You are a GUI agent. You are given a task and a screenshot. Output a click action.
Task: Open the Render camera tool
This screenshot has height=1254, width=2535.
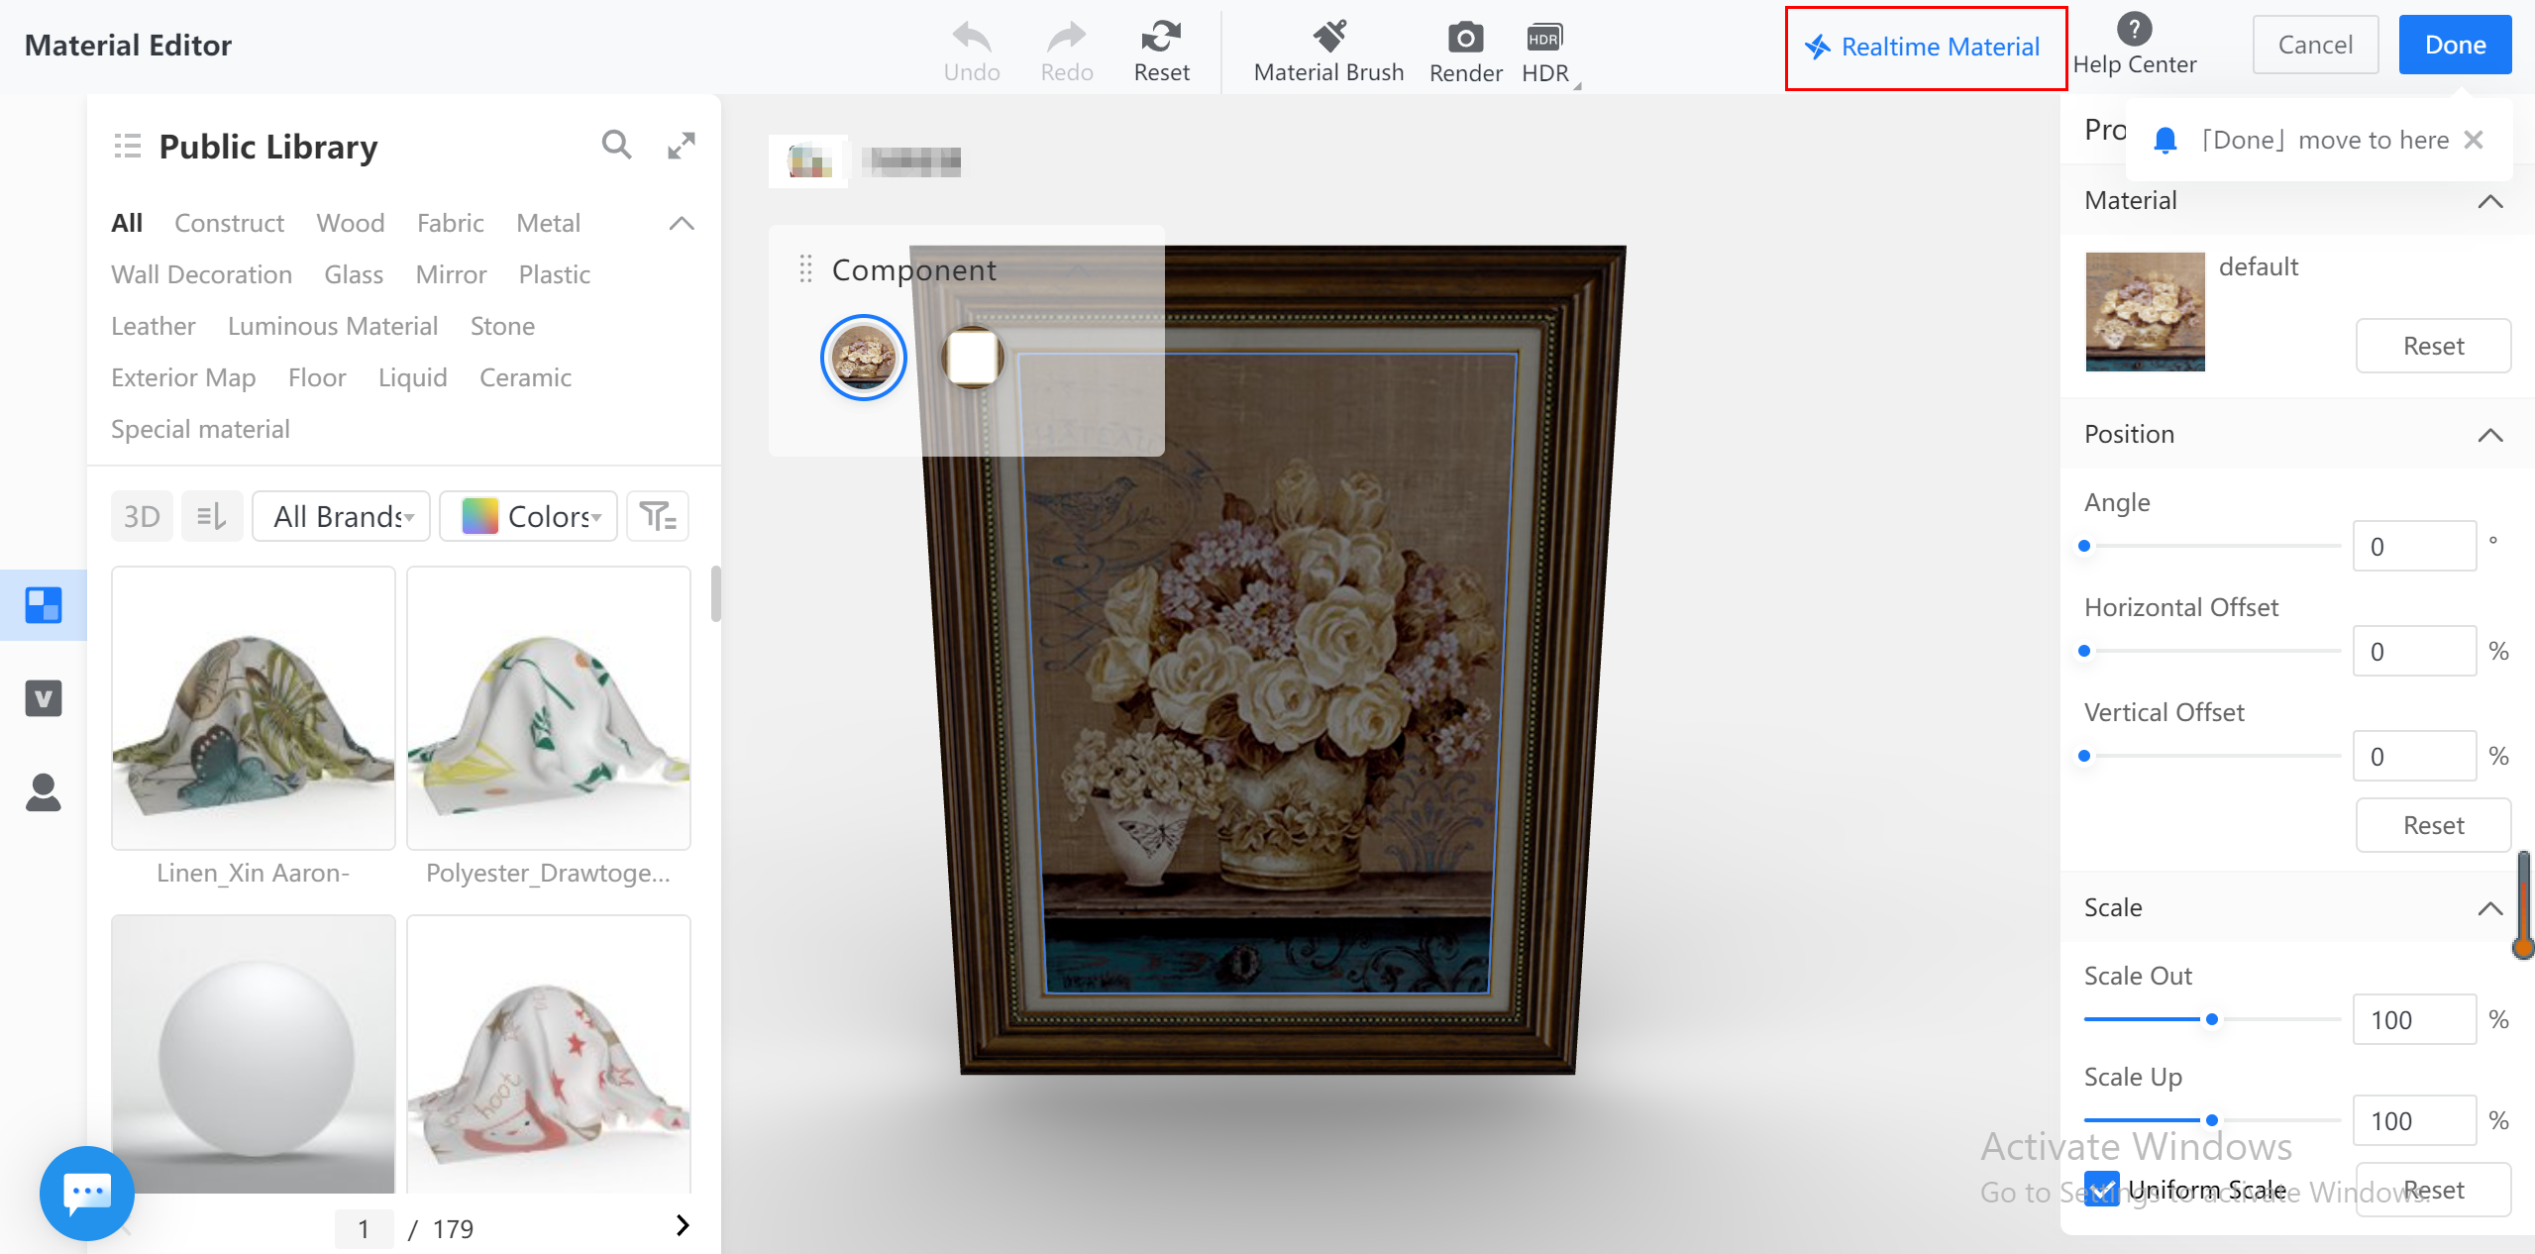point(1465,39)
